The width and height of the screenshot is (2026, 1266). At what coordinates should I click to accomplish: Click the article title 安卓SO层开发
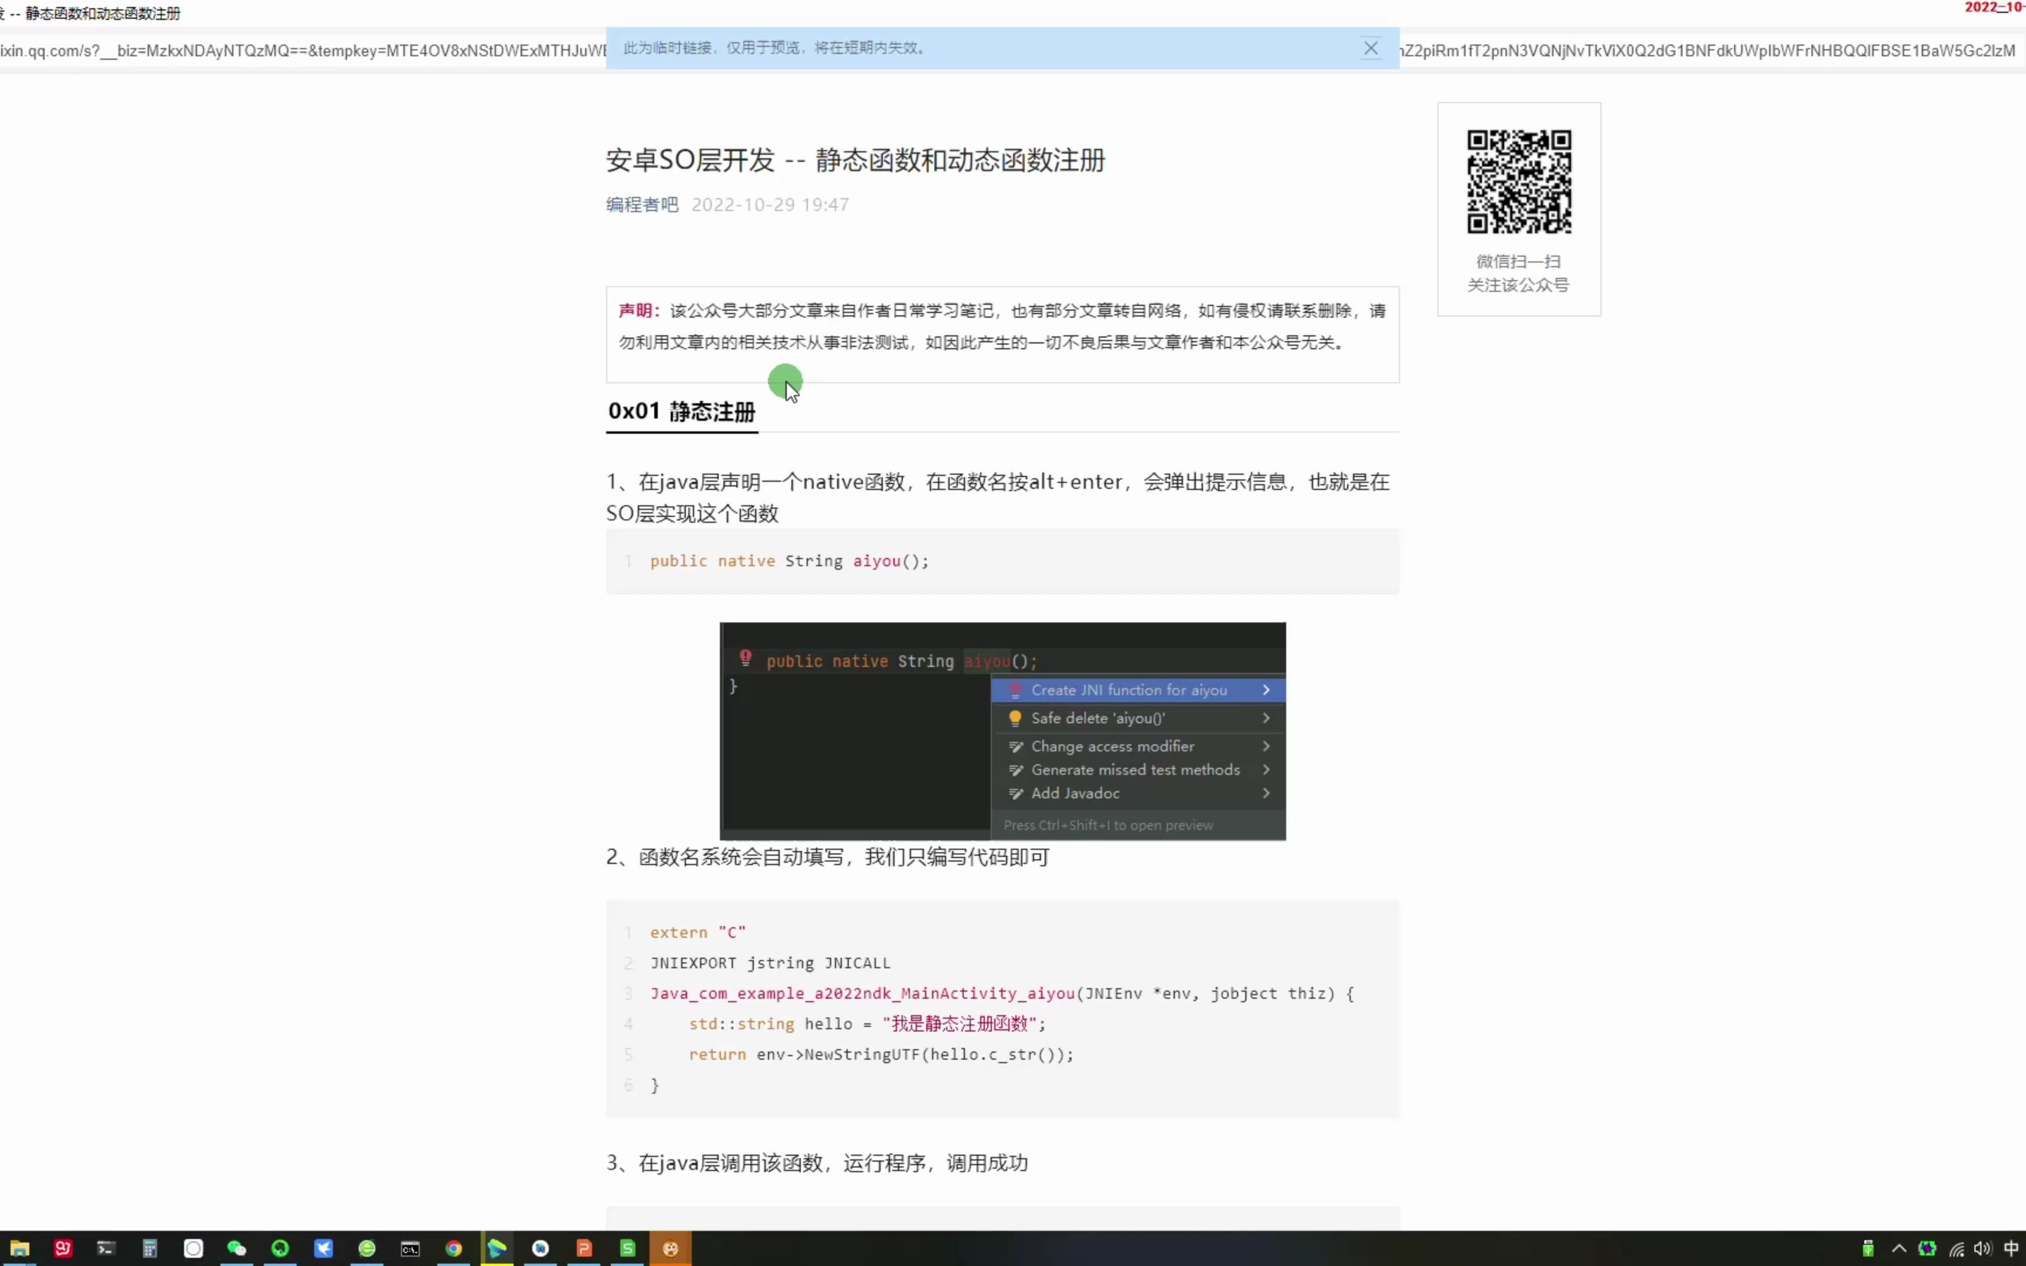click(856, 160)
